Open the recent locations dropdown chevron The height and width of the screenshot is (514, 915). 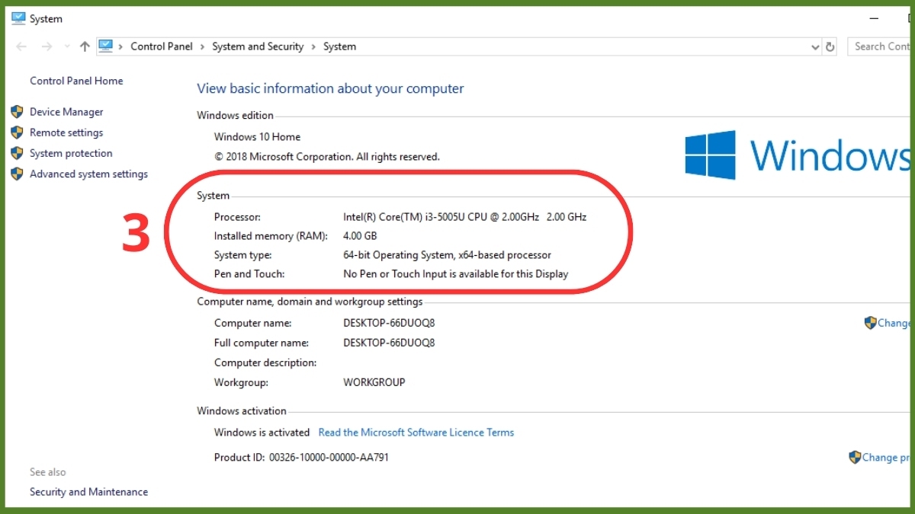point(67,47)
